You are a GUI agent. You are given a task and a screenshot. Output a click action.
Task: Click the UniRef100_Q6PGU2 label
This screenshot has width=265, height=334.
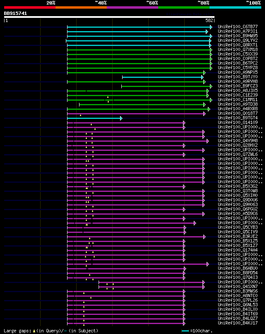[x=238, y=209]
